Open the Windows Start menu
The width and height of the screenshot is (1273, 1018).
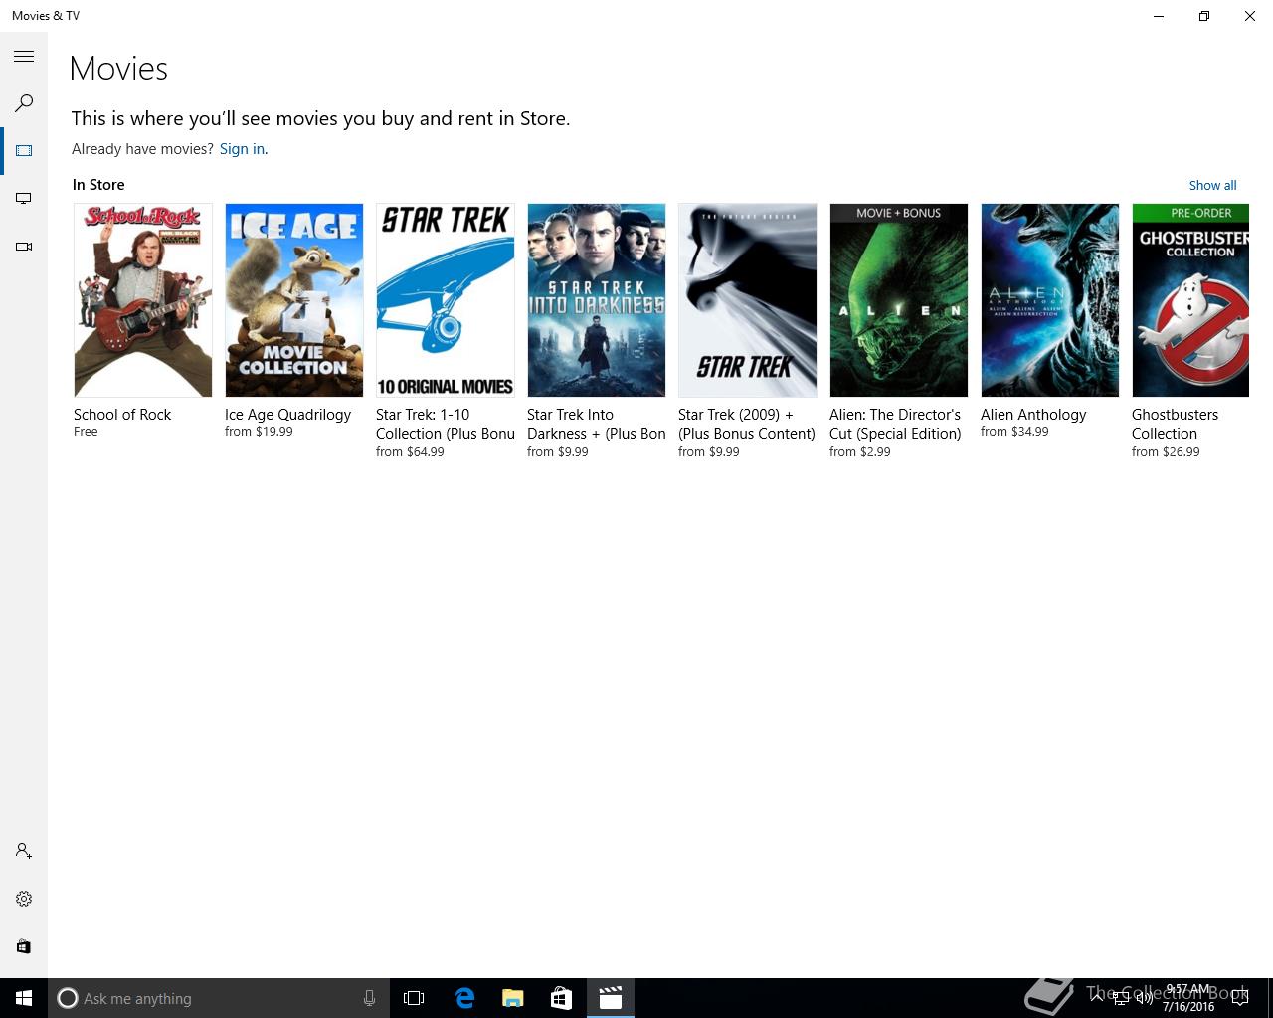coord(24,998)
